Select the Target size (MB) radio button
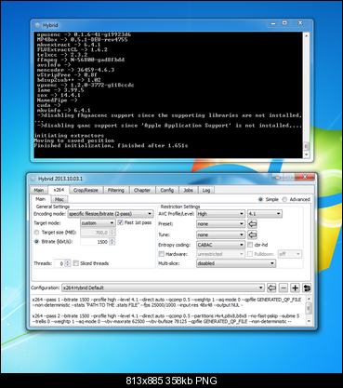 pyautogui.click(x=36, y=233)
